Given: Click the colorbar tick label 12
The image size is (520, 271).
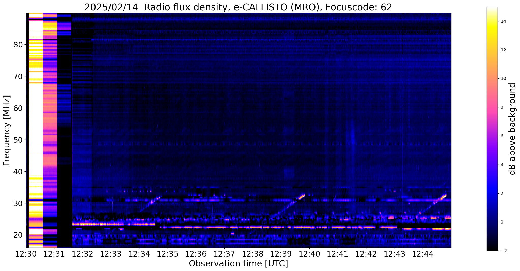Looking at the screenshot, I should (x=503, y=50).
